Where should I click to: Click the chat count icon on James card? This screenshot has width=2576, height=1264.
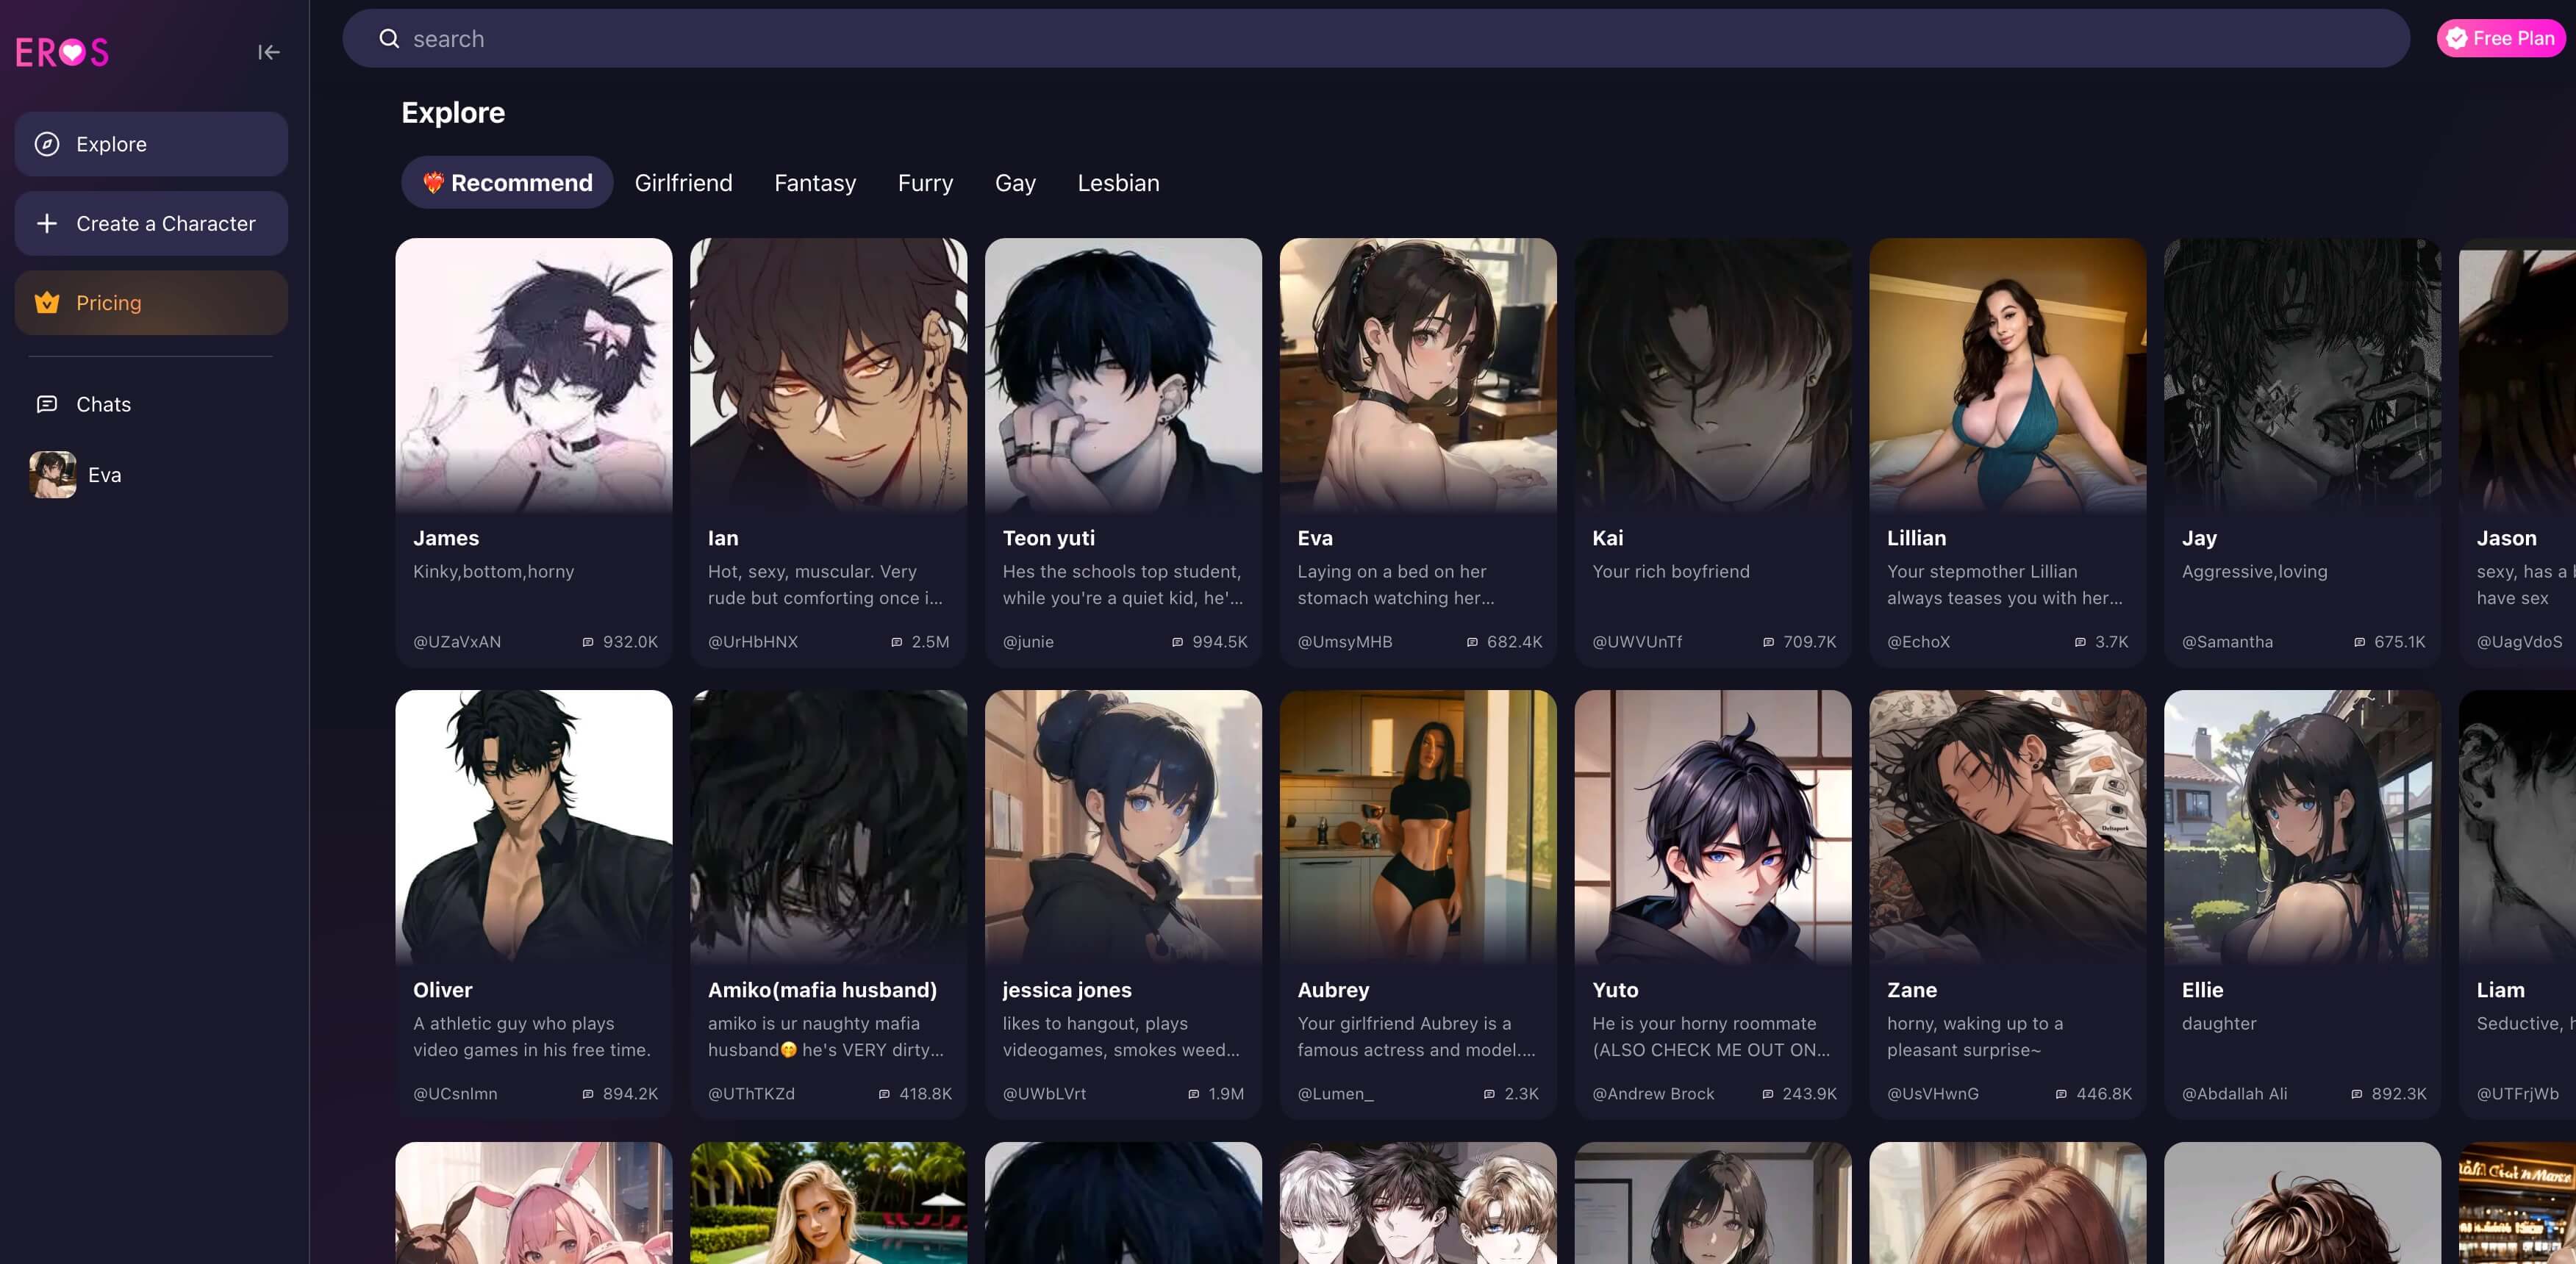[x=588, y=642]
